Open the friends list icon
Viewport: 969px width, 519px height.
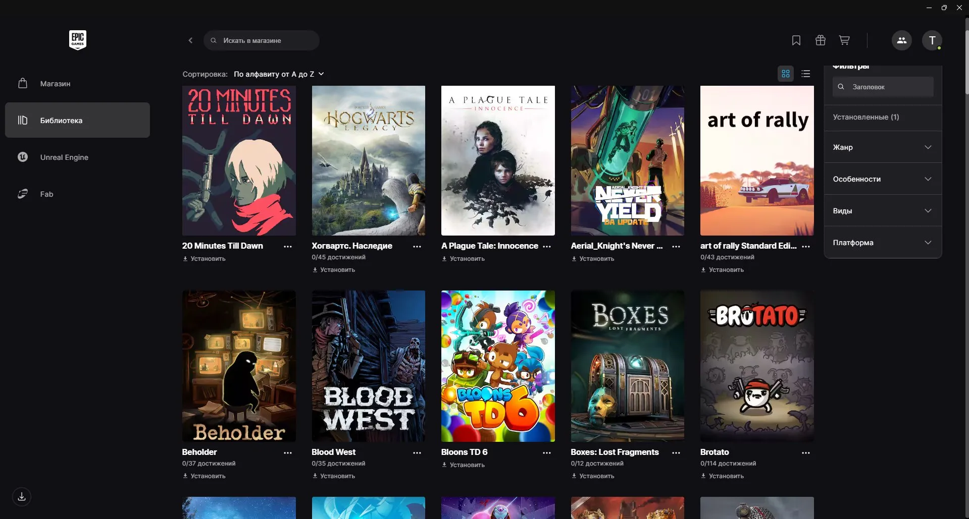coord(901,40)
